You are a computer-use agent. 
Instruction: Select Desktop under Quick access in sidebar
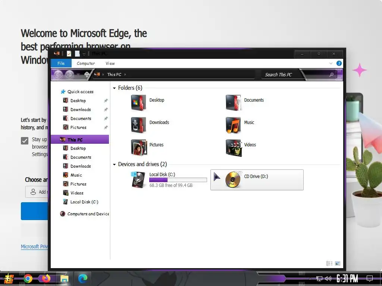[74, 101]
